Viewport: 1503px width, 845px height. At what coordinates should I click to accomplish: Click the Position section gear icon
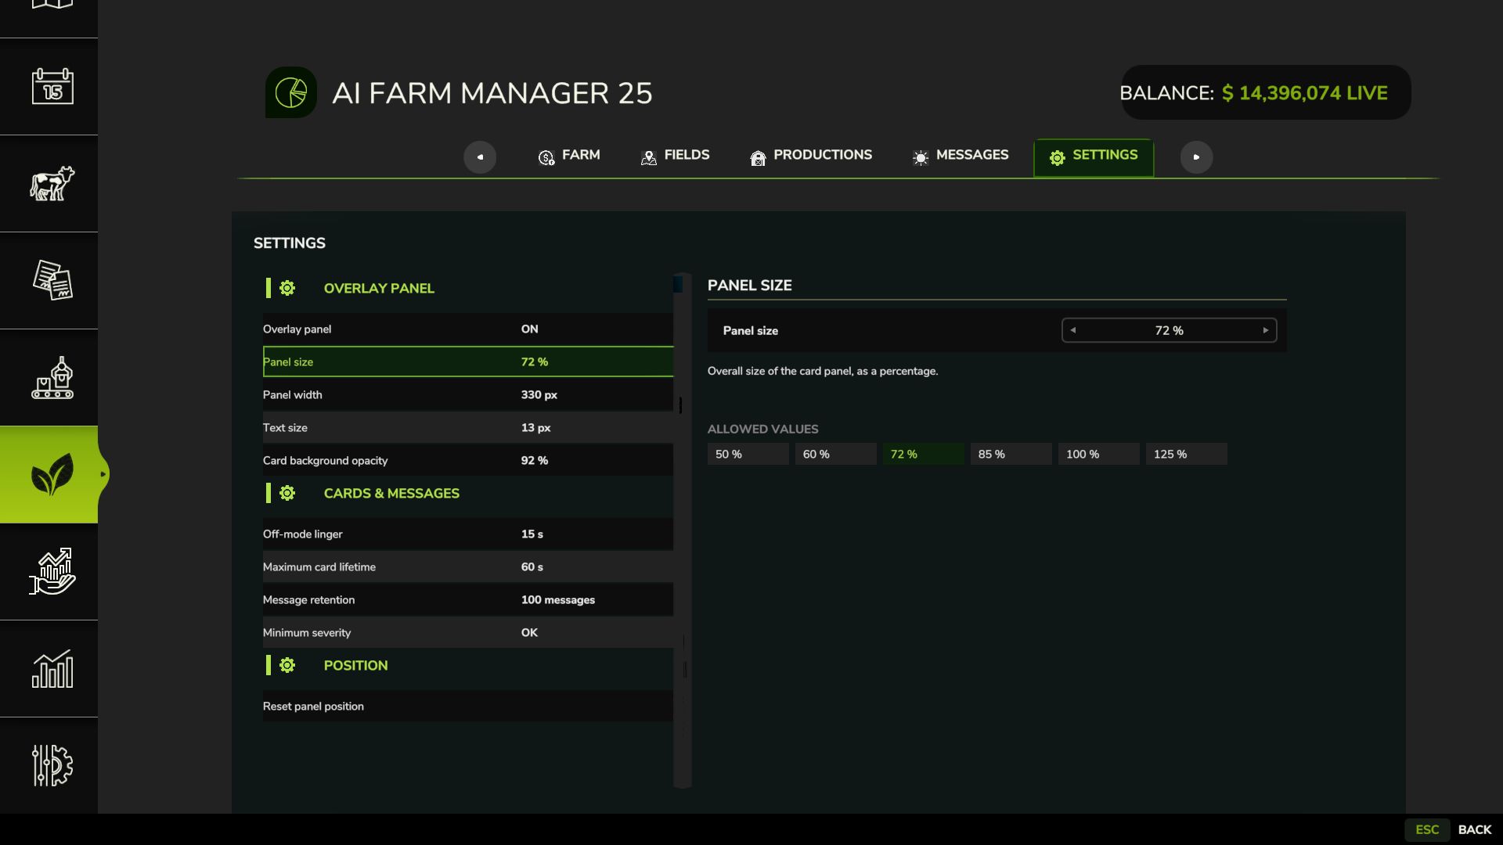coord(287,665)
